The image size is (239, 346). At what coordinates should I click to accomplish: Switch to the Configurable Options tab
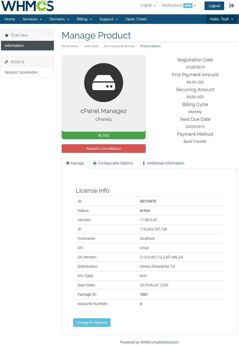point(113,163)
